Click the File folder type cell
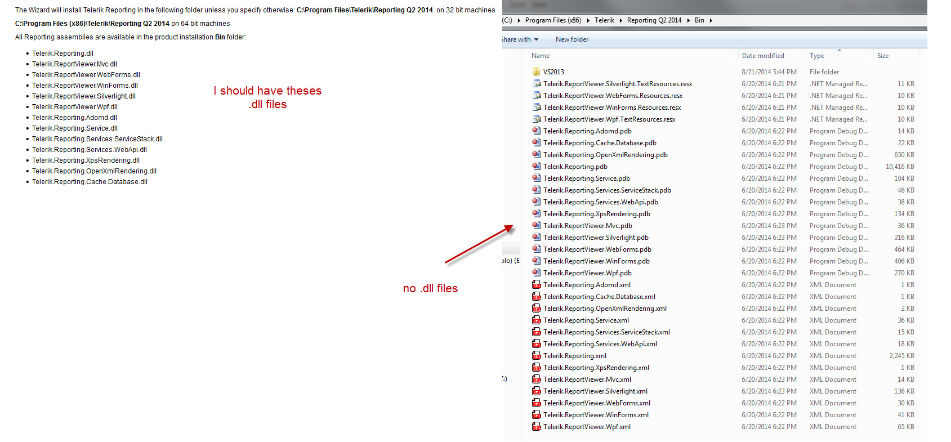This screenshot has height=442, width=951. tap(824, 72)
